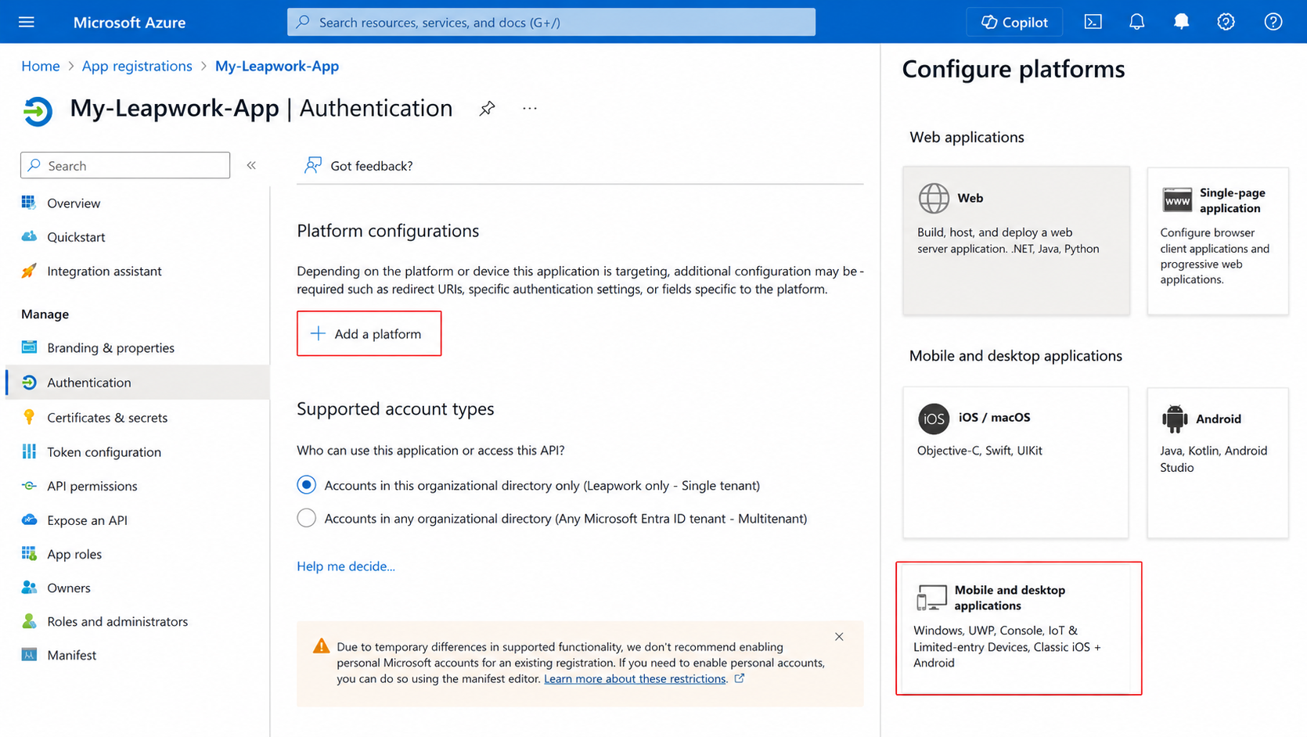Open Cloud Shell from the top bar

point(1093,22)
